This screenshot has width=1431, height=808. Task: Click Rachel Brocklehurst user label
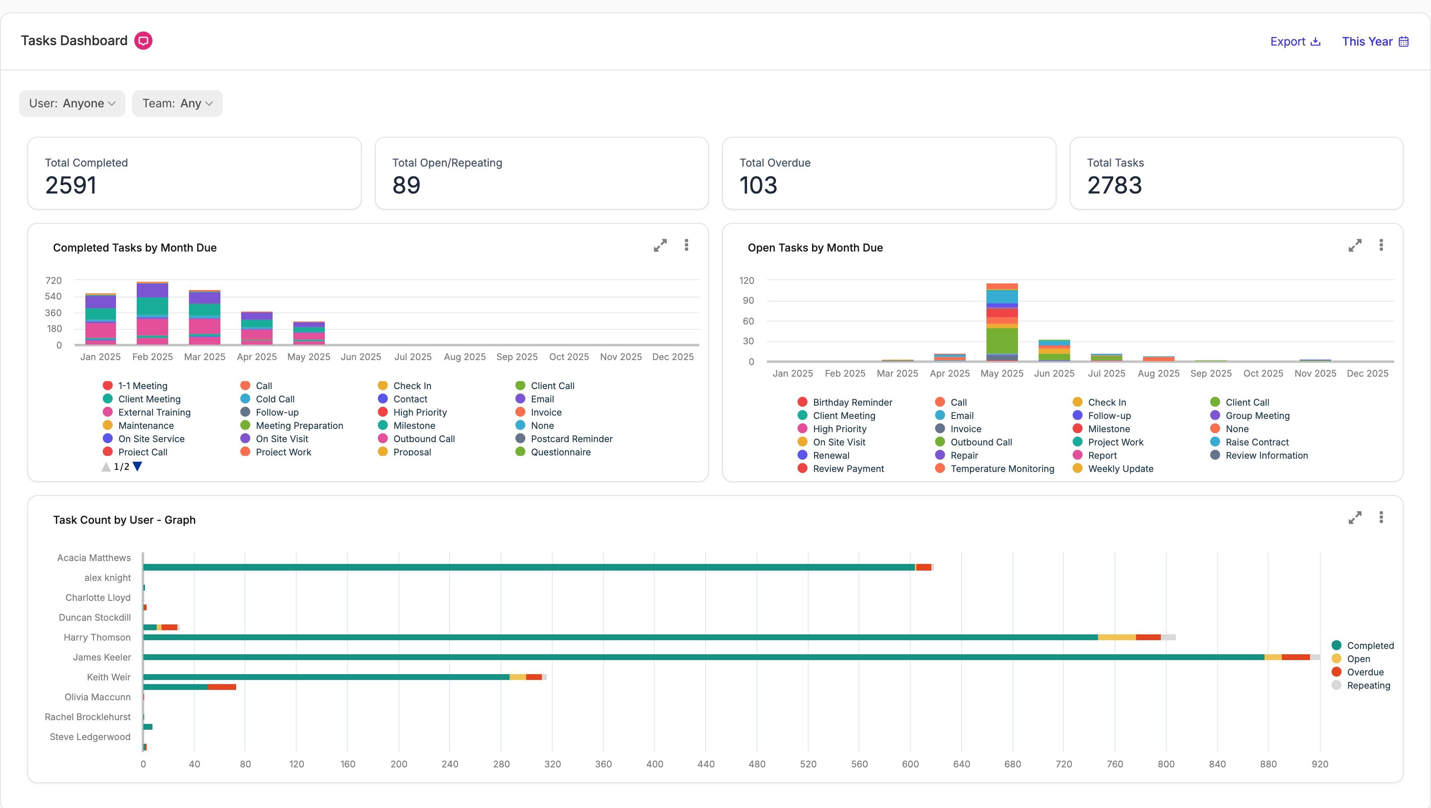(88, 717)
